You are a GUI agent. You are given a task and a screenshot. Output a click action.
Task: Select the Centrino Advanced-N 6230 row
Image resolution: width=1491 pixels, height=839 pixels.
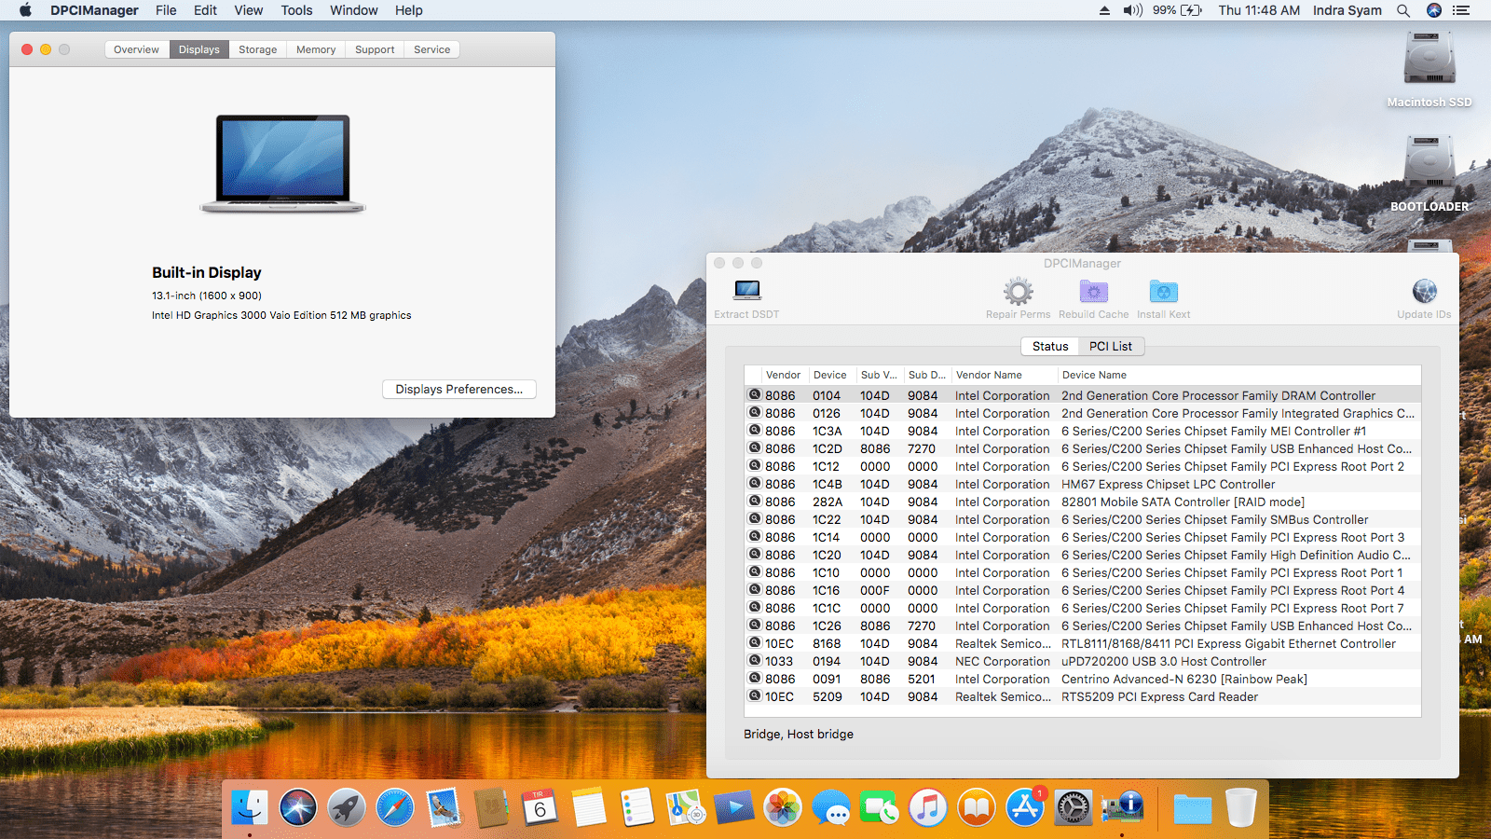coord(1183,679)
